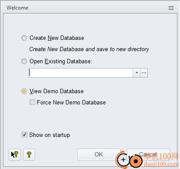Expand the existing database path dropdown arrow
Image resolution: width=180 pixels, height=169 pixels.
click(x=137, y=73)
